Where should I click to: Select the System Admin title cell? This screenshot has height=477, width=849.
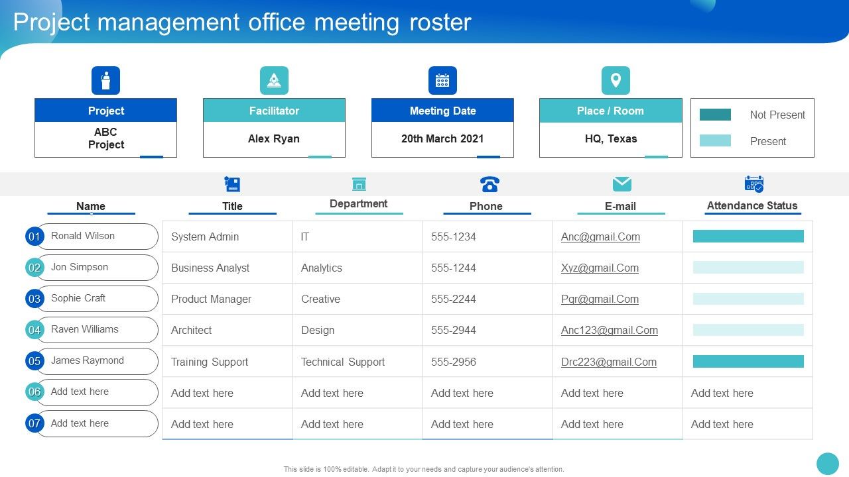coord(228,237)
